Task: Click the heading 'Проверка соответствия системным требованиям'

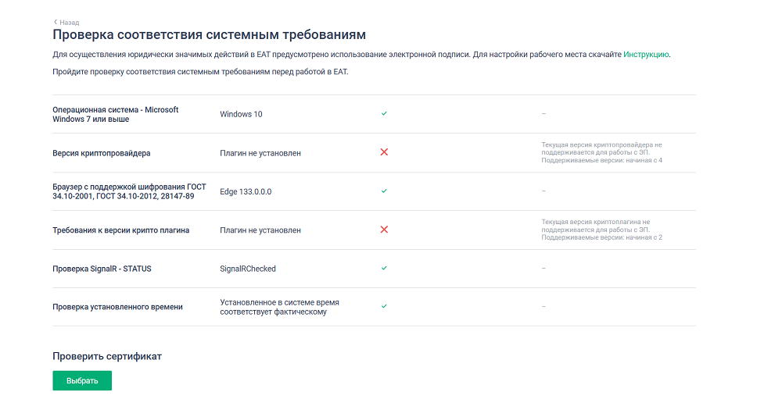Action: click(209, 35)
